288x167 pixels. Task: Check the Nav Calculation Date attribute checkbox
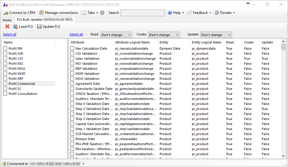click(x=72, y=48)
